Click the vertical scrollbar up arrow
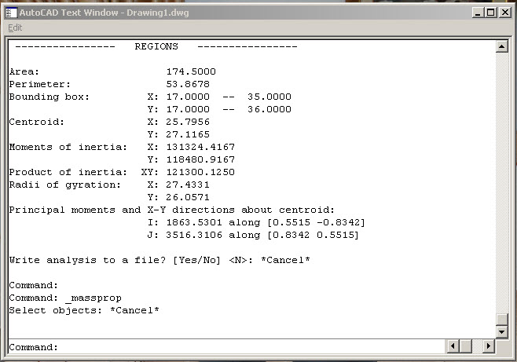Screen dimensions: 517x362 [x=502, y=46]
